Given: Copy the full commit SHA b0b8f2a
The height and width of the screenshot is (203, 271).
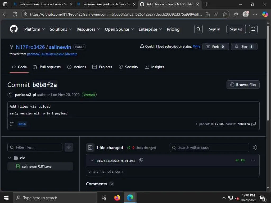Looking at the screenshot, I should (254, 124).
